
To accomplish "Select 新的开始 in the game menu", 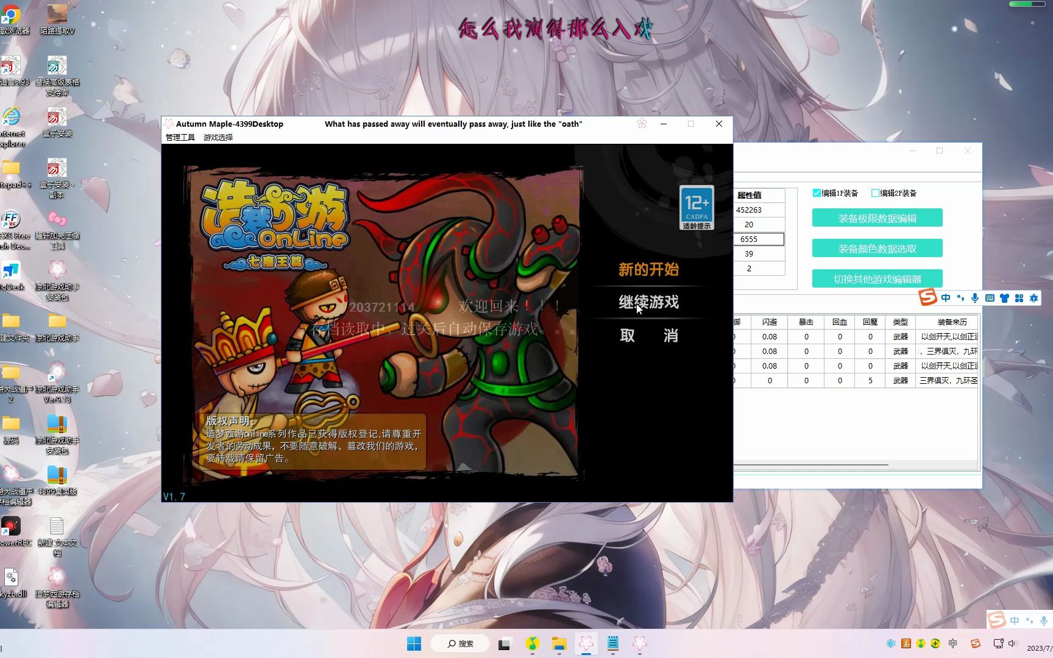I will (x=648, y=269).
